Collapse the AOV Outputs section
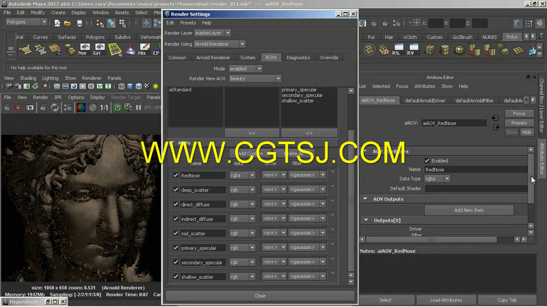 [x=365, y=199]
